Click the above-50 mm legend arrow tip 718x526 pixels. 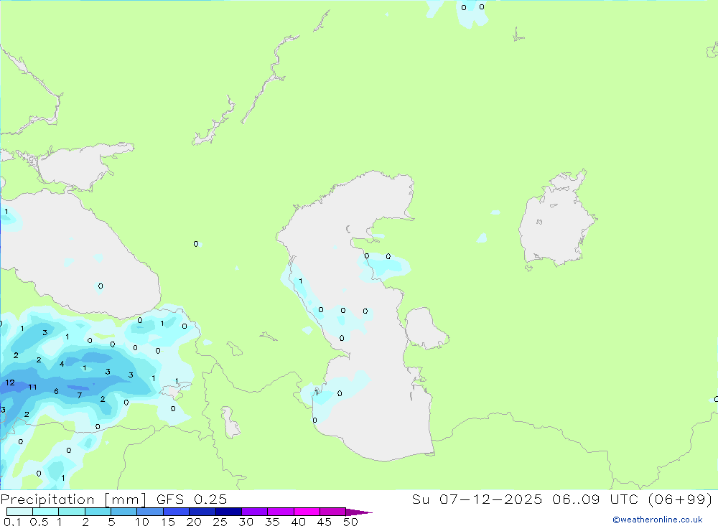tap(358, 512)
